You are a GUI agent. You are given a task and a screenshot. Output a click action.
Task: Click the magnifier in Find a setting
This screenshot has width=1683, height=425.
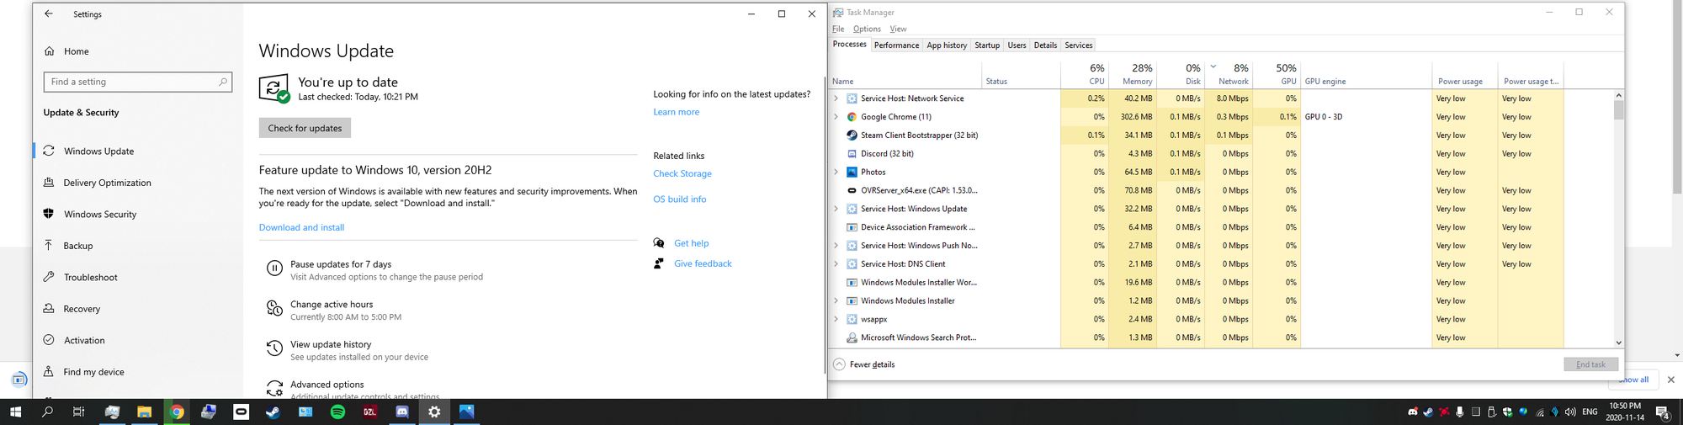(223, 82)
